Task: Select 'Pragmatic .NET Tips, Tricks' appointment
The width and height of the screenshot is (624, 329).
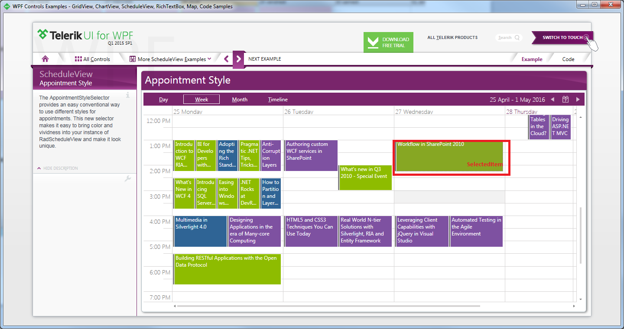Action: point(249,155)
